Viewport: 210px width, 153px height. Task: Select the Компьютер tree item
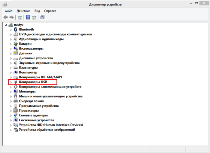pyautogui.click(x=28, y=72)
